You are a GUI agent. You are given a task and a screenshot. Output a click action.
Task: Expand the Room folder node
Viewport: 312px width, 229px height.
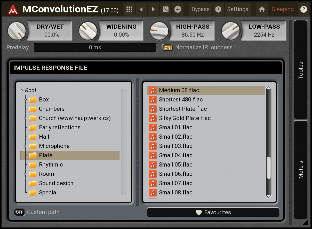(26, 174)
